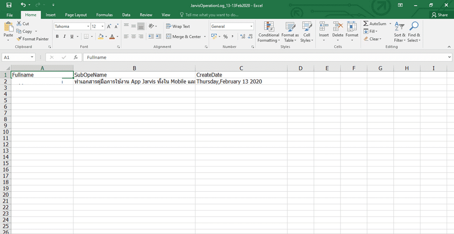Switch to the Formulas ribbon tab
The height and width of the screenshot is (234, 454).
pyautogui.click(x=104, y=15)
